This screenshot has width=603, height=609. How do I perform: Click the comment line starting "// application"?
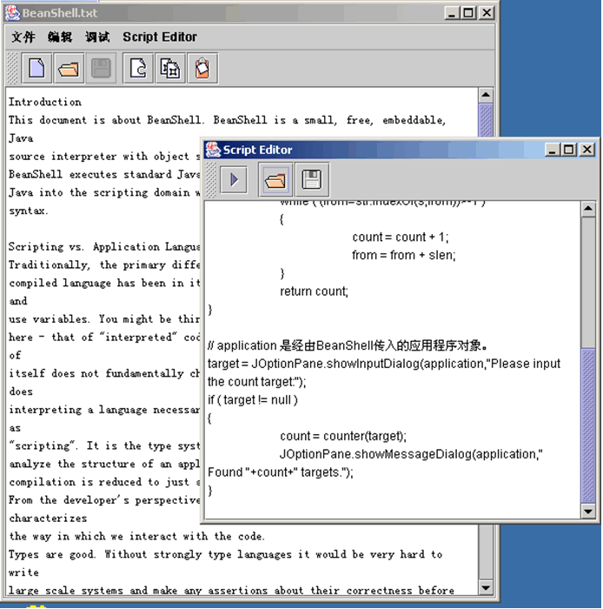(348, 345)
